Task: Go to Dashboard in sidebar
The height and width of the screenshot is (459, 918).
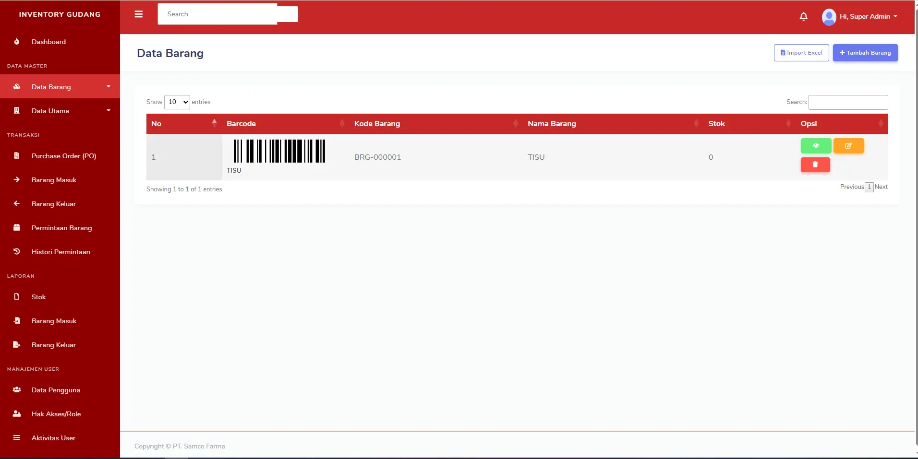Action: coord(48,42)
